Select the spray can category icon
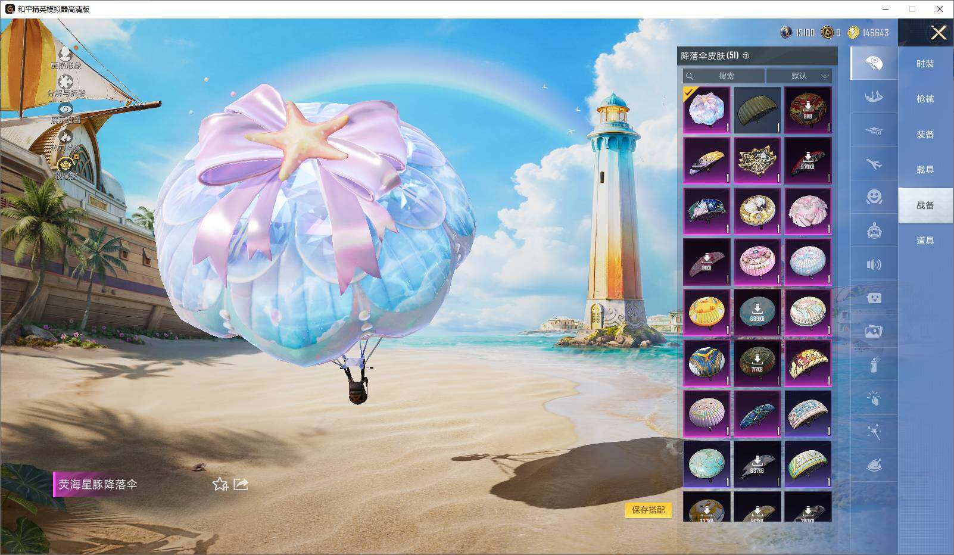The image size is (954, 555). click(x=874, y=364)
